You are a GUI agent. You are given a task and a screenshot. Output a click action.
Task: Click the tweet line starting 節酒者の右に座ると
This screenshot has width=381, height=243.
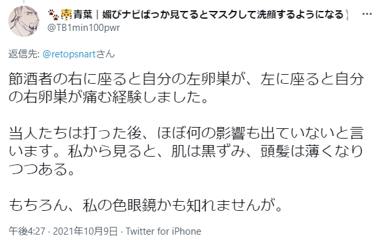(186, 79)
